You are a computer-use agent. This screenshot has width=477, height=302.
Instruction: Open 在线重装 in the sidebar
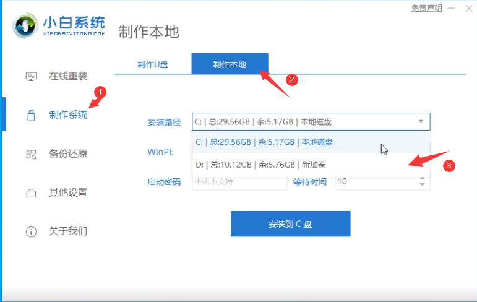(68, 77)
